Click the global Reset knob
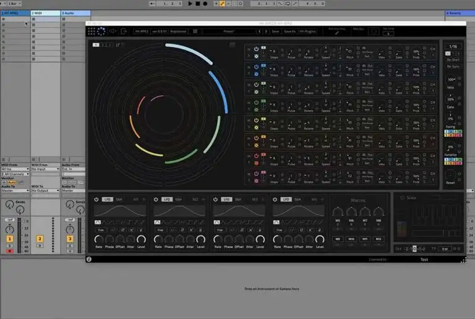The width and height of the screenshot is (475, 319). pyautogui.click(x=450, y=175)
